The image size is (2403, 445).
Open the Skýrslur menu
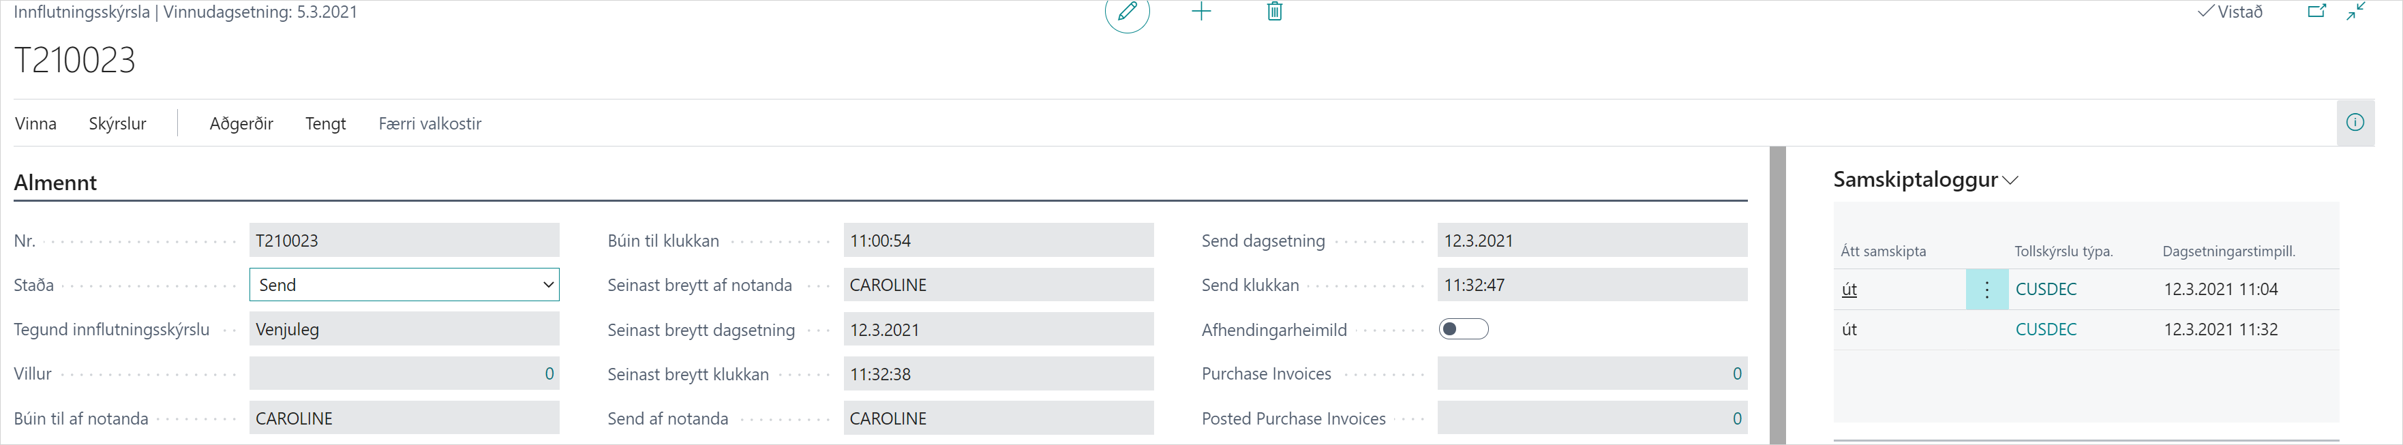[x=117, y=124]
